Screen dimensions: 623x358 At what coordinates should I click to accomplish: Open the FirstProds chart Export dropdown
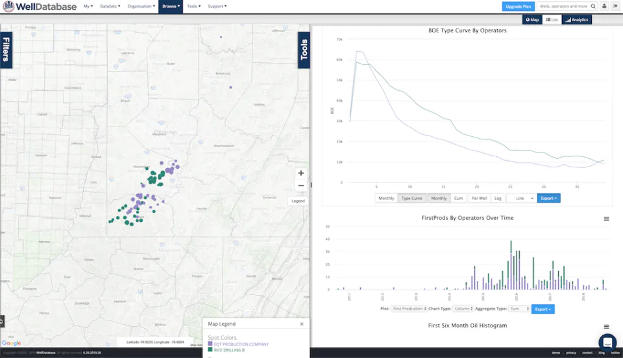[543, 309]
